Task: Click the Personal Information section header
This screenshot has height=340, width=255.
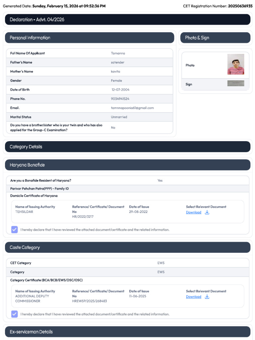Action: click(x=90, y=38)
